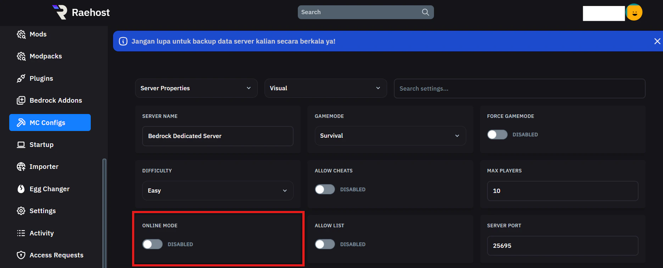Viewport: 663px width, 268px height.
Task: Open the Settings sidebar link
Action: [43, 211]
